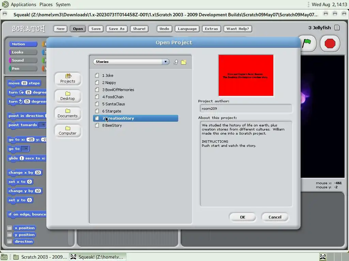Click the green flag start icon

[307, 43]
